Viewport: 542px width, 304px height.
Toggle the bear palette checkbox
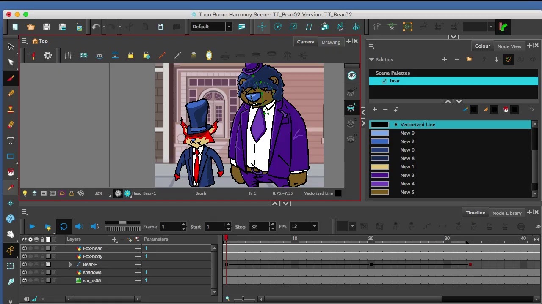(384, 81)
